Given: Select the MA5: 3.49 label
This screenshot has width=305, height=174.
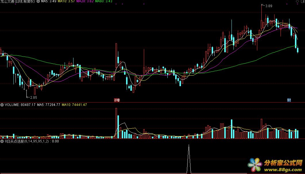Looking at the screenshot, I should 49,1.
